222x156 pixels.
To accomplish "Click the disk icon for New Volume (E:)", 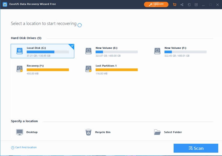I will pyautogui.click(x=88, y=51).
